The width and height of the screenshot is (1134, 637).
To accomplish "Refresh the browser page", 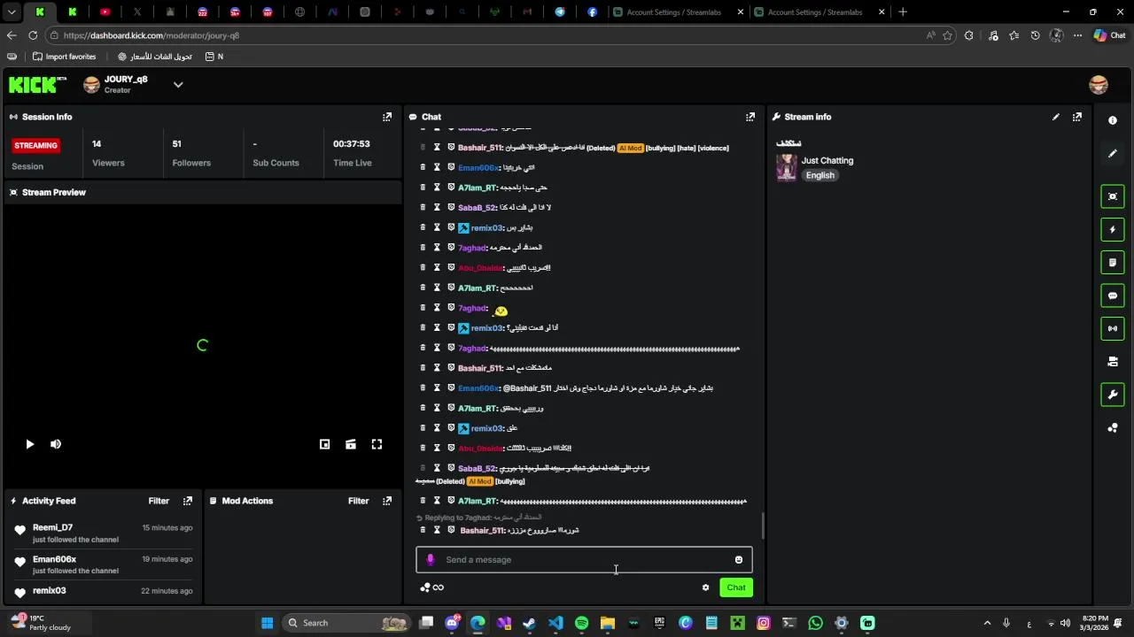I will click(x=33, y=35).
